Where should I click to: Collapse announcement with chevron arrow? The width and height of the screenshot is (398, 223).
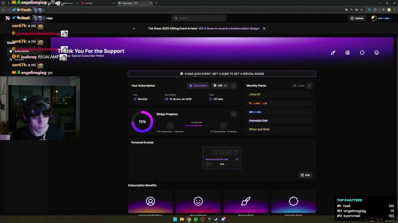pos(134,28)
